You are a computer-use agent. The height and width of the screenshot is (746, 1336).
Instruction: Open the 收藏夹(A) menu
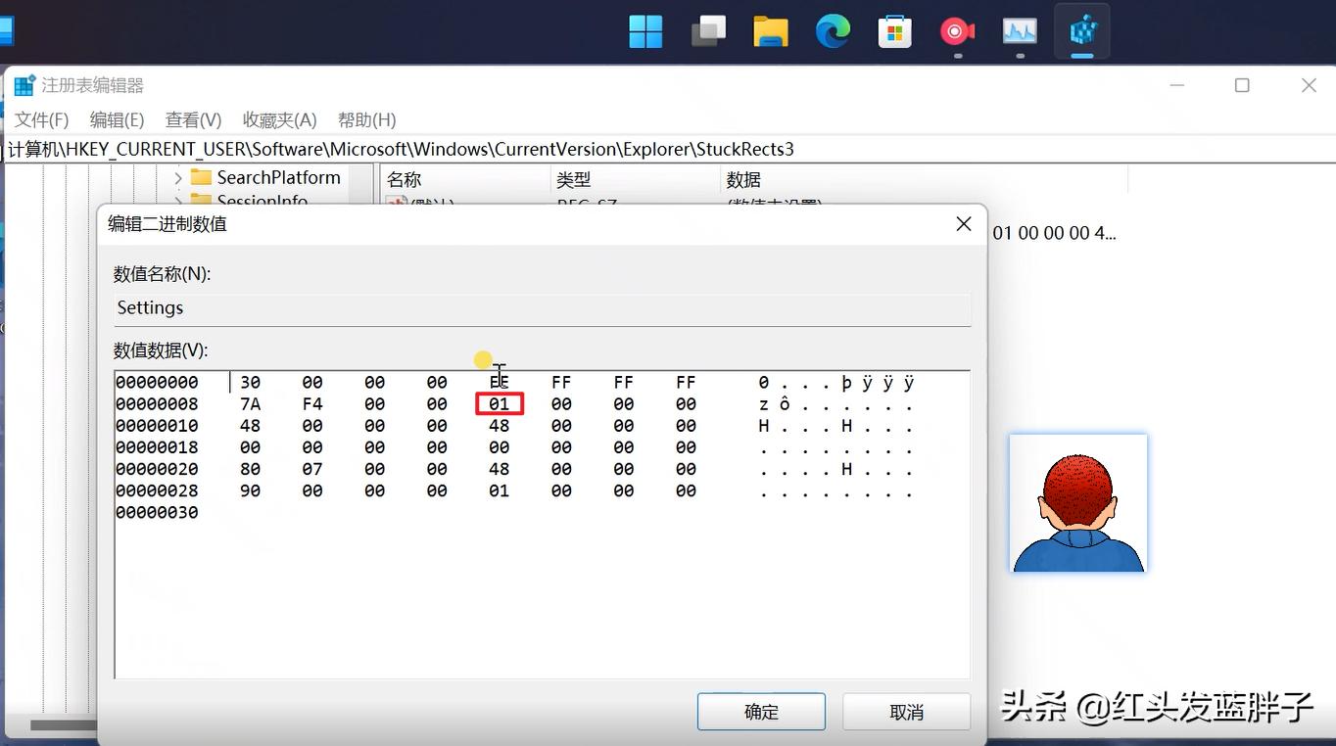point(278,119)
